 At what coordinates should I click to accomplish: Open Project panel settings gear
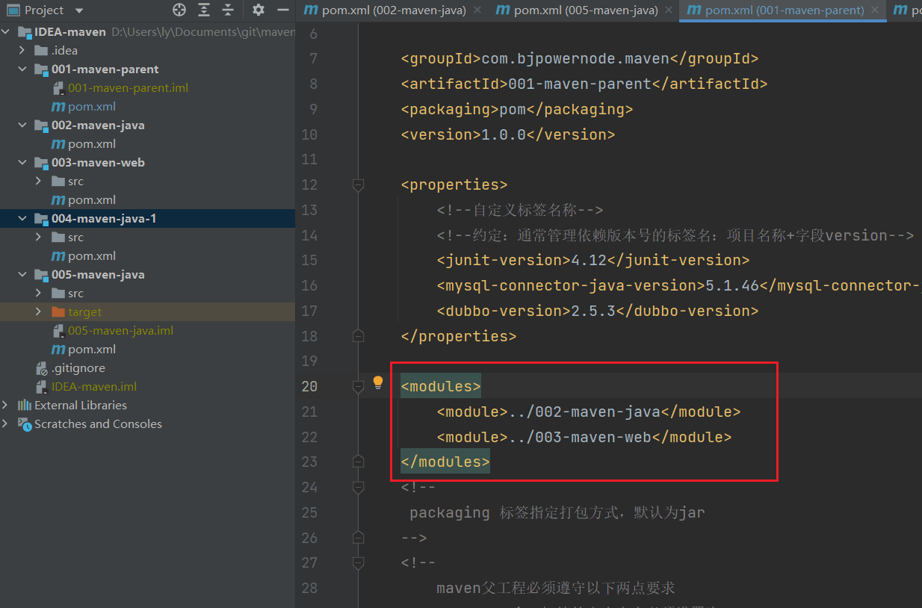coord(259,10)
